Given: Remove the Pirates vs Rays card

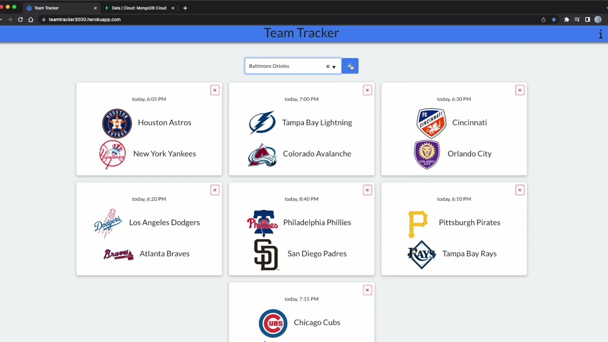Looking at the screenshot, I should coord(520,190).
